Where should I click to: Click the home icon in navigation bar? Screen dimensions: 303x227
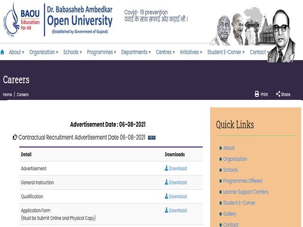tap(2, 52)
